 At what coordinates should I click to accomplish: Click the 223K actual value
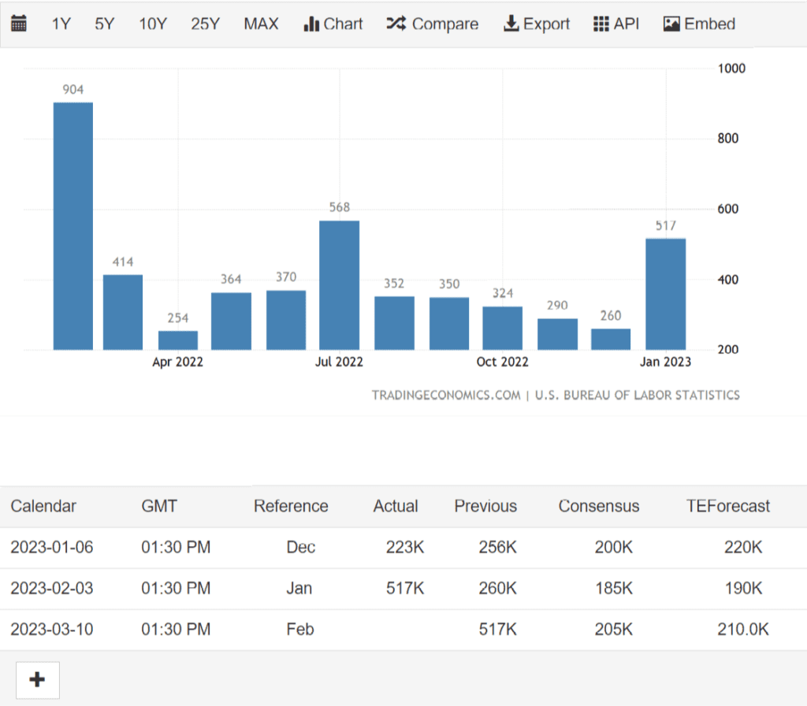[x=405, y=547]
